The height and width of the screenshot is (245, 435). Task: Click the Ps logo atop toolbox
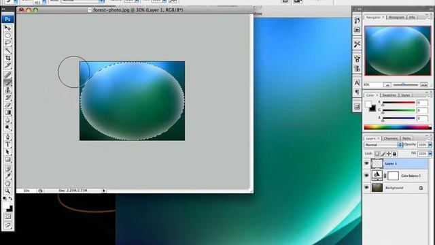[7, 19]
